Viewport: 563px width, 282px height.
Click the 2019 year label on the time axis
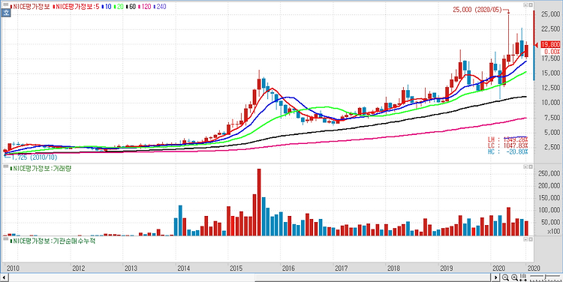[447, 268]
